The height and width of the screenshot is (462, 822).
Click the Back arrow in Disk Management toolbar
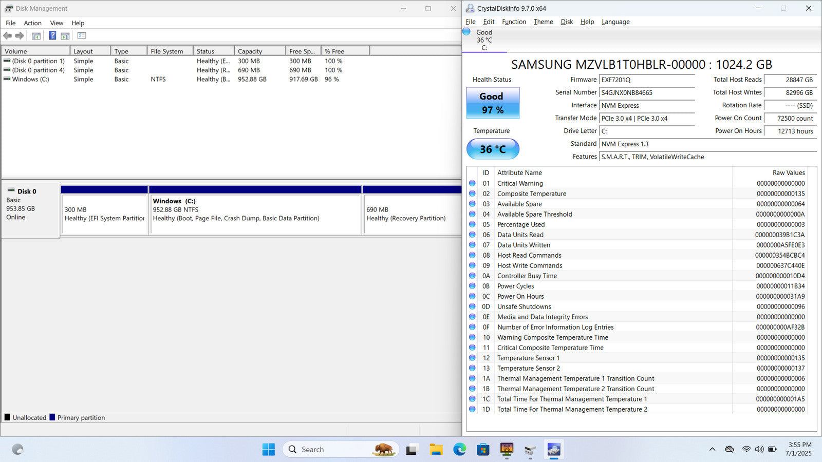click(x=7, y=36)
